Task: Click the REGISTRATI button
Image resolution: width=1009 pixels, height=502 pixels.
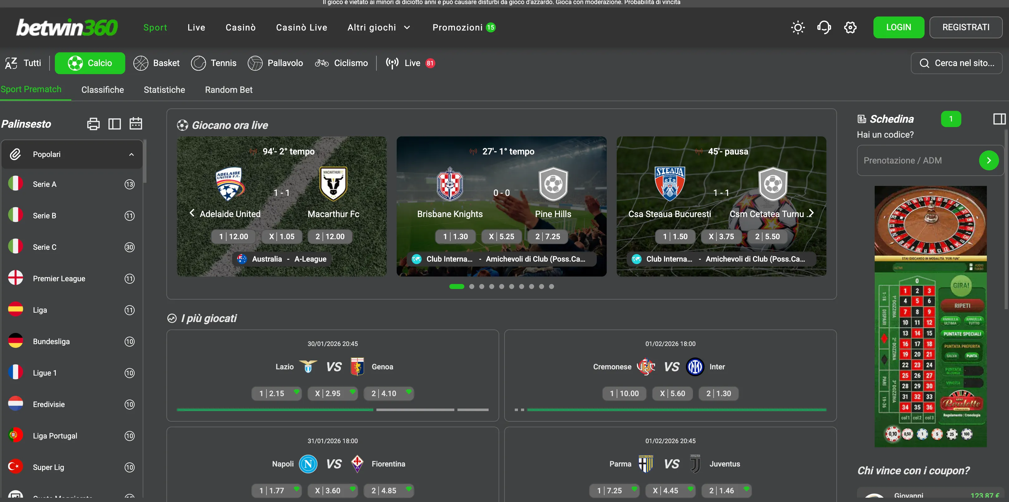Action: click(x=965, y=27)
